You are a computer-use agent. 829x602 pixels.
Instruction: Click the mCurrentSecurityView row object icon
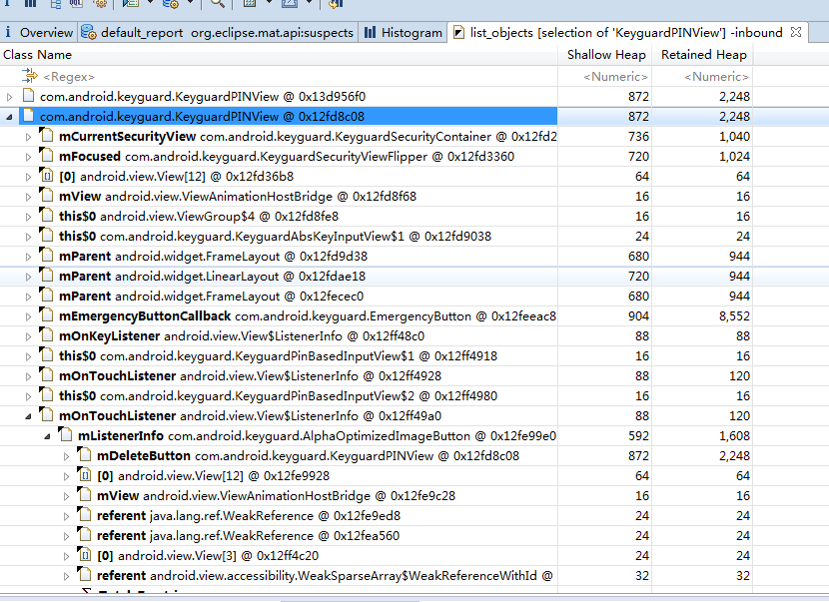click(x=47, y=136)
